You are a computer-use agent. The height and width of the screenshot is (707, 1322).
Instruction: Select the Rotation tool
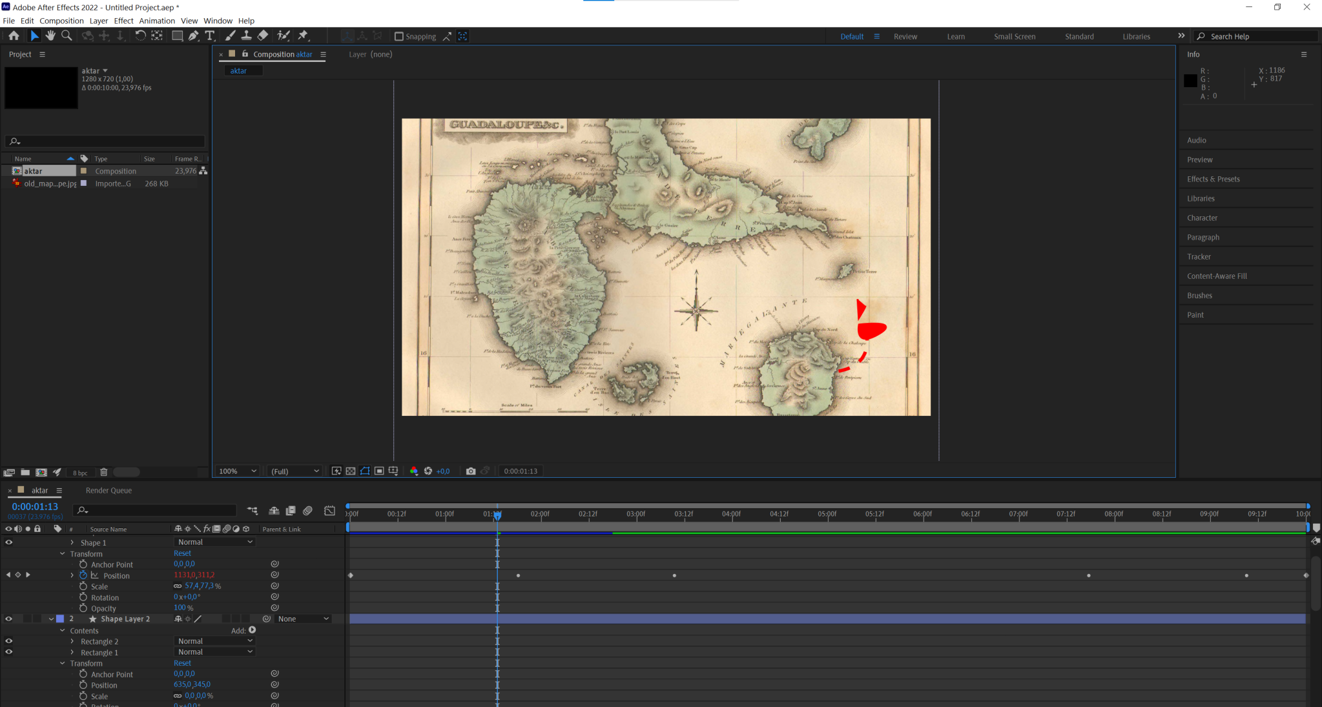(x=140, y=36)
